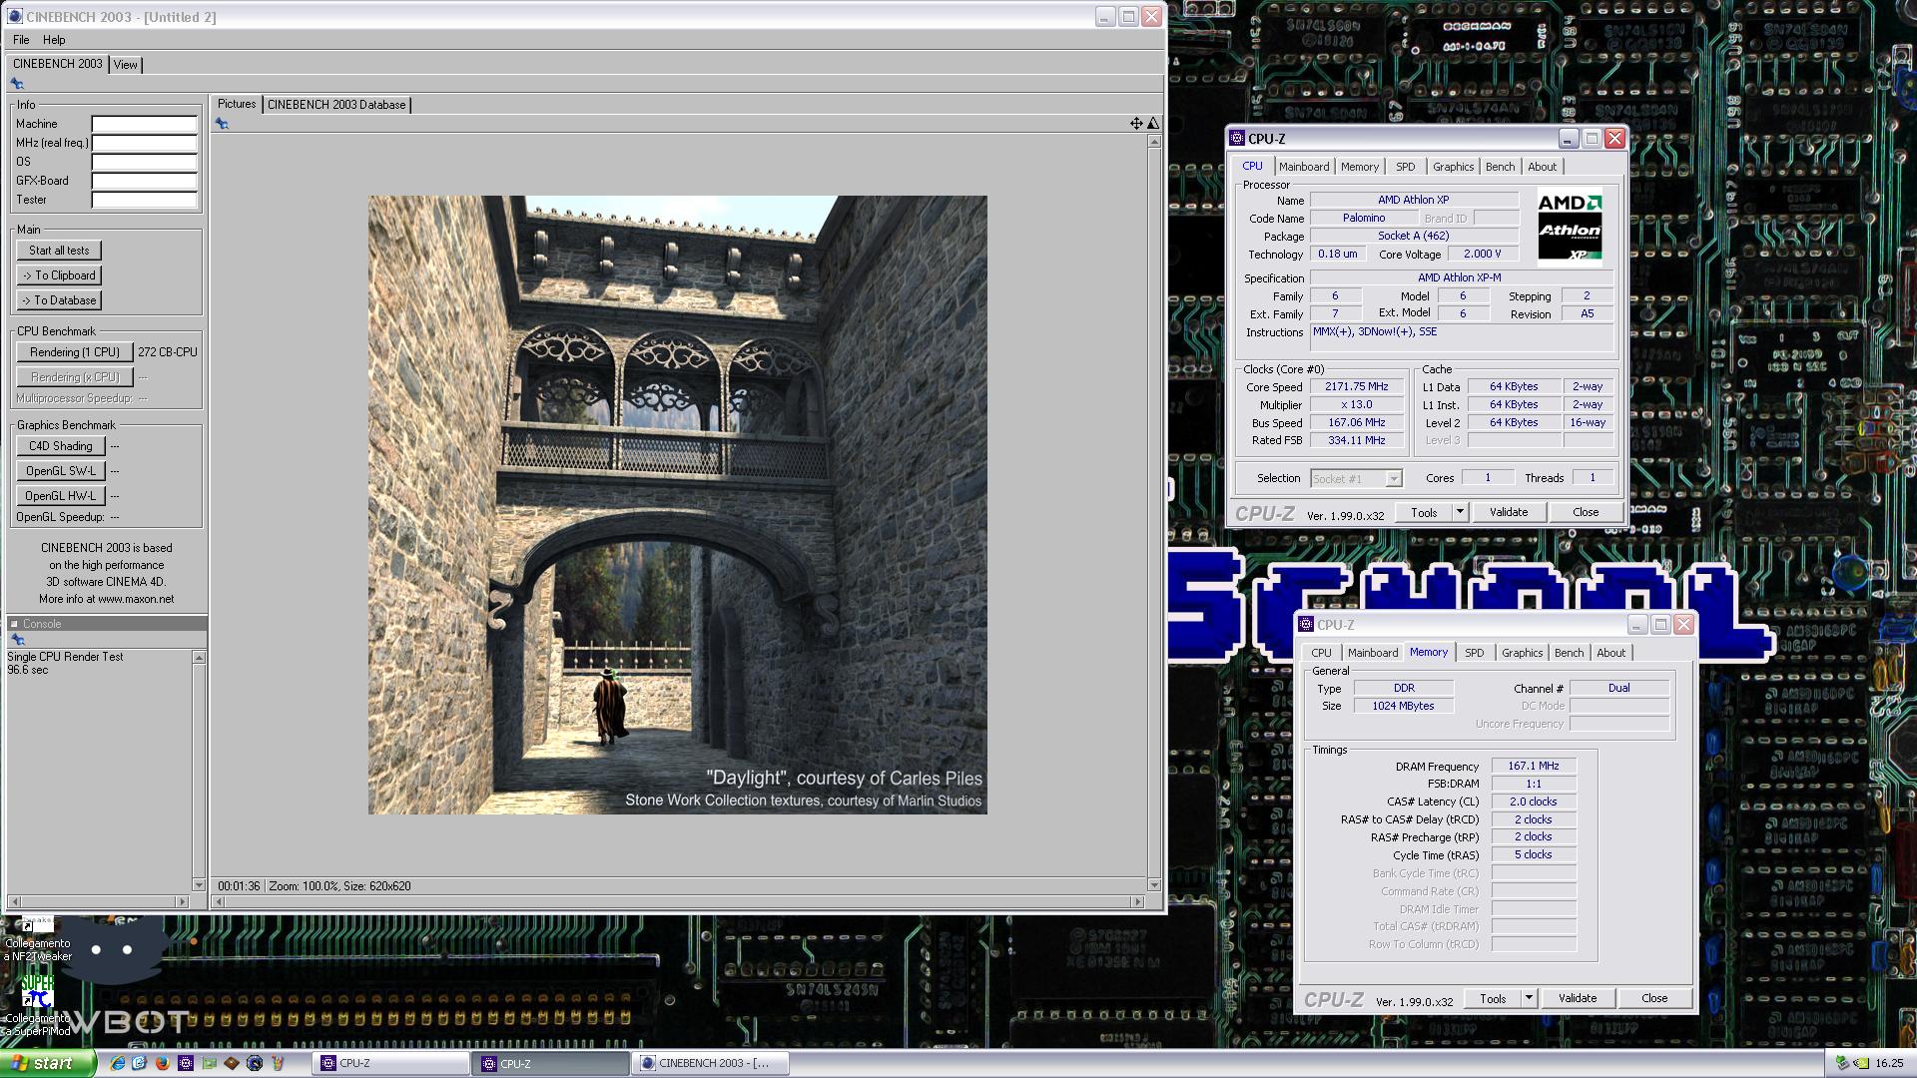Open About tab in lower CPU-Z
1917x1078 pixels.
coord(1610,653)
